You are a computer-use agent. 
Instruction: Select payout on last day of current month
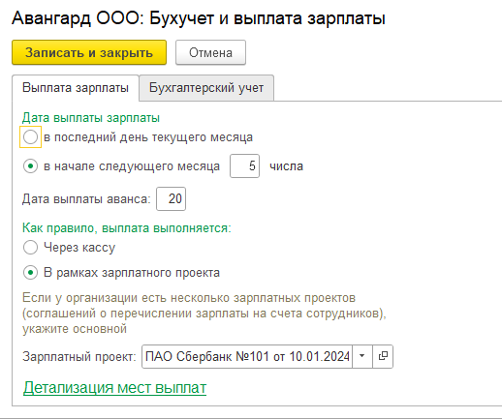(30, 137)
